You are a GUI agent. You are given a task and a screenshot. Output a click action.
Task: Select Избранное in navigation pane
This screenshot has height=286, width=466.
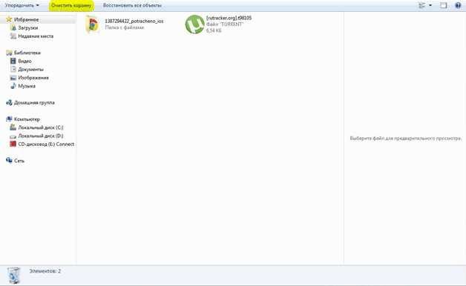click(26, 19)
